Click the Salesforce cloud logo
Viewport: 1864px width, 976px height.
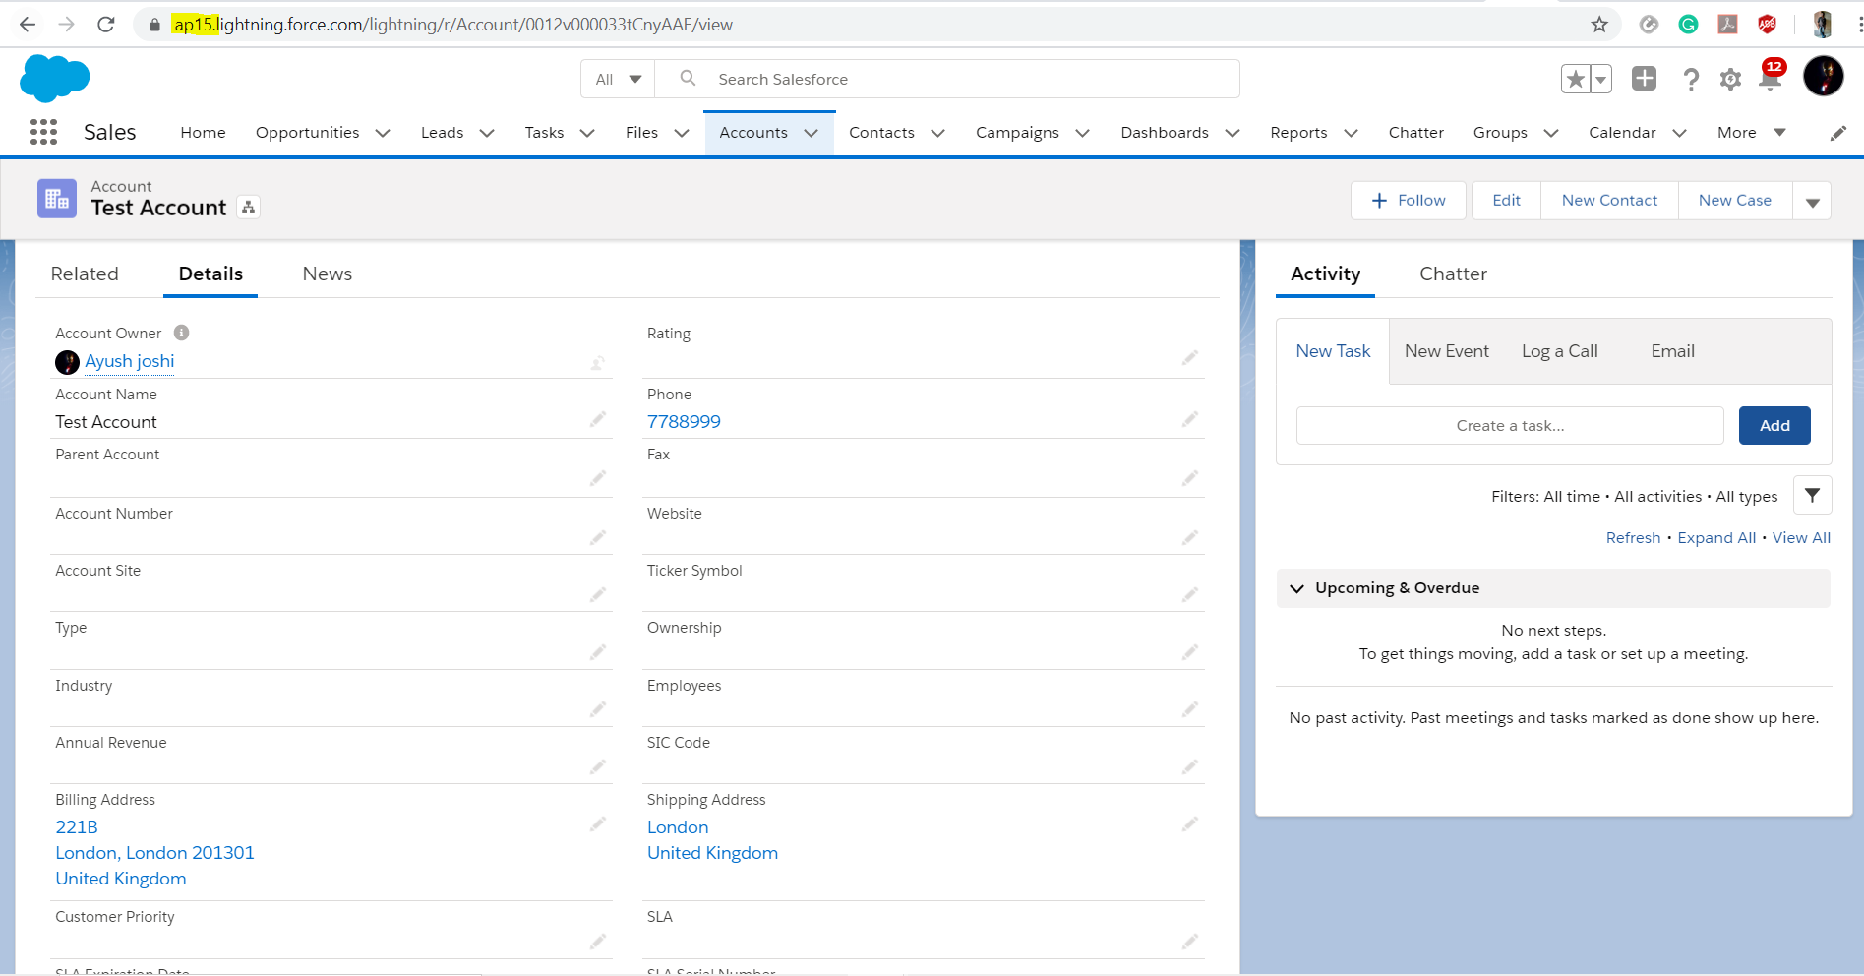55,78
